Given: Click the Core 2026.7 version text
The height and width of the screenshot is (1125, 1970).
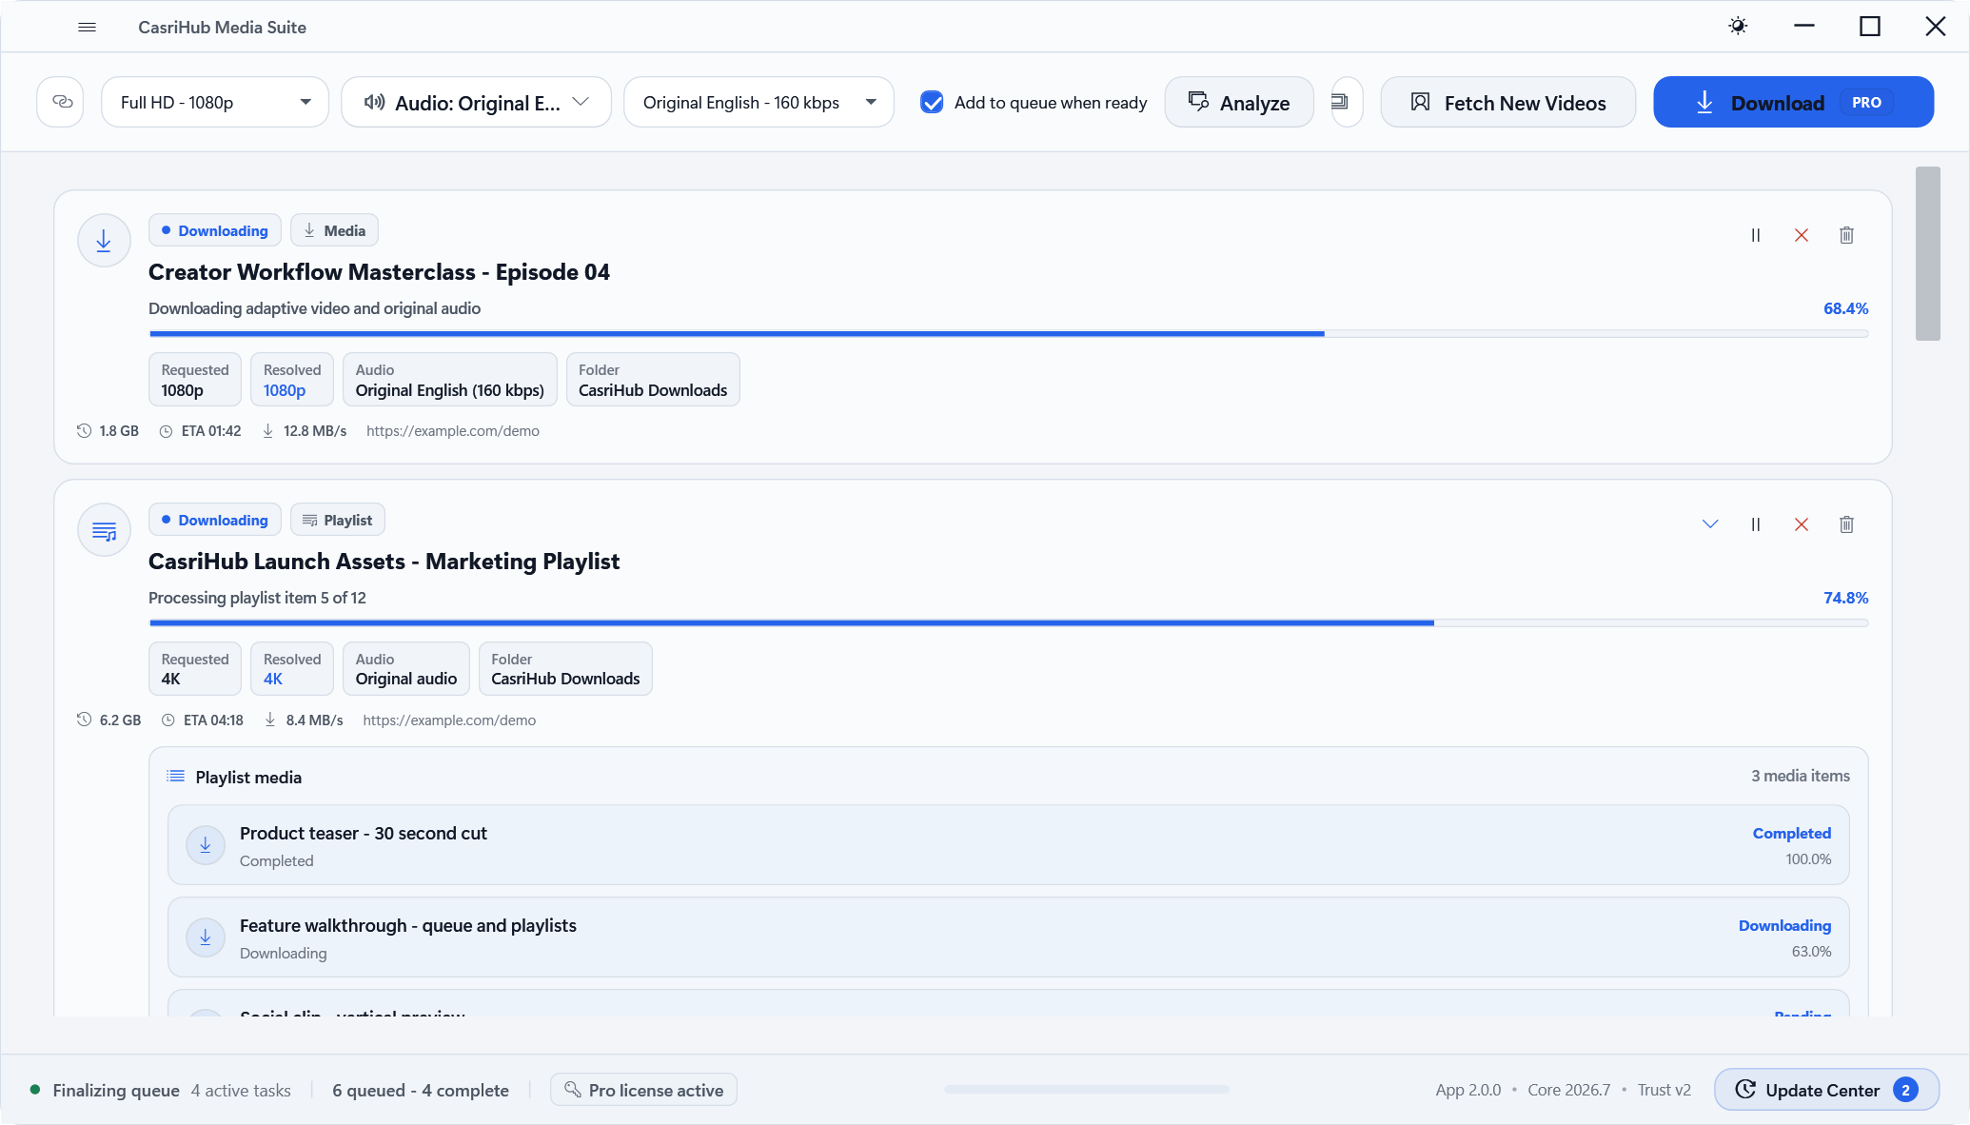Looking at the screenshot, I should coord(1569,1090).
